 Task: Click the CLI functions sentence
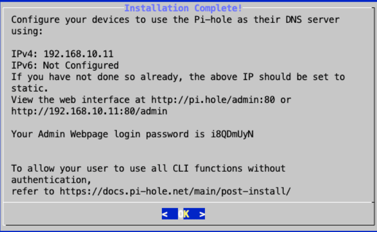(148, 169)
